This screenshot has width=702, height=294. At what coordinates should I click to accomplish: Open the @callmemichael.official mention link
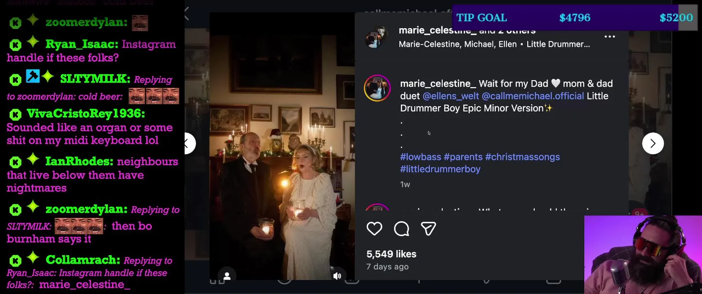[533, 96]
